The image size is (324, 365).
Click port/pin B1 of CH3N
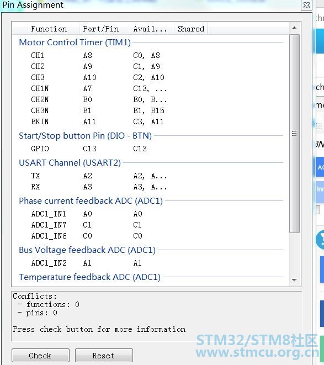tap(87, 110)
